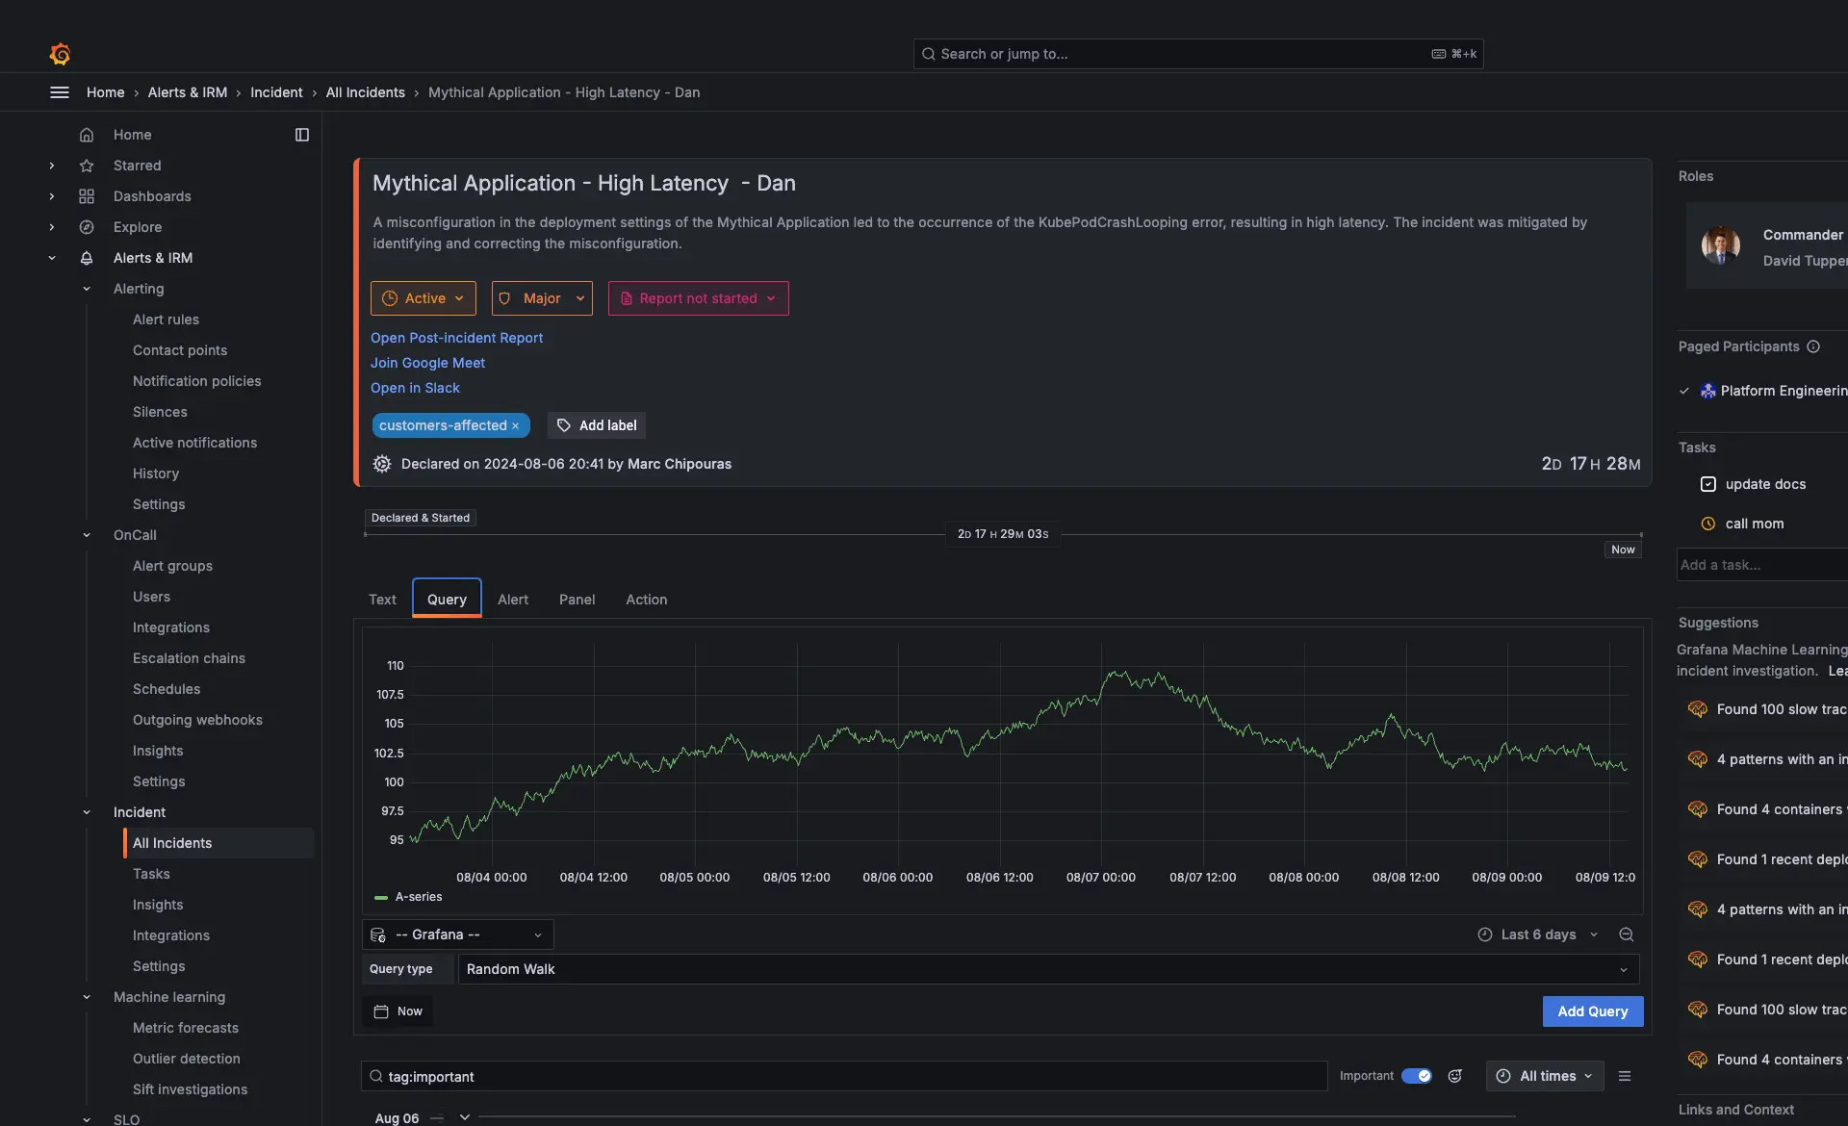Click the Explore compass icon
This screenshot has width=1848, height=1126.
87,227
